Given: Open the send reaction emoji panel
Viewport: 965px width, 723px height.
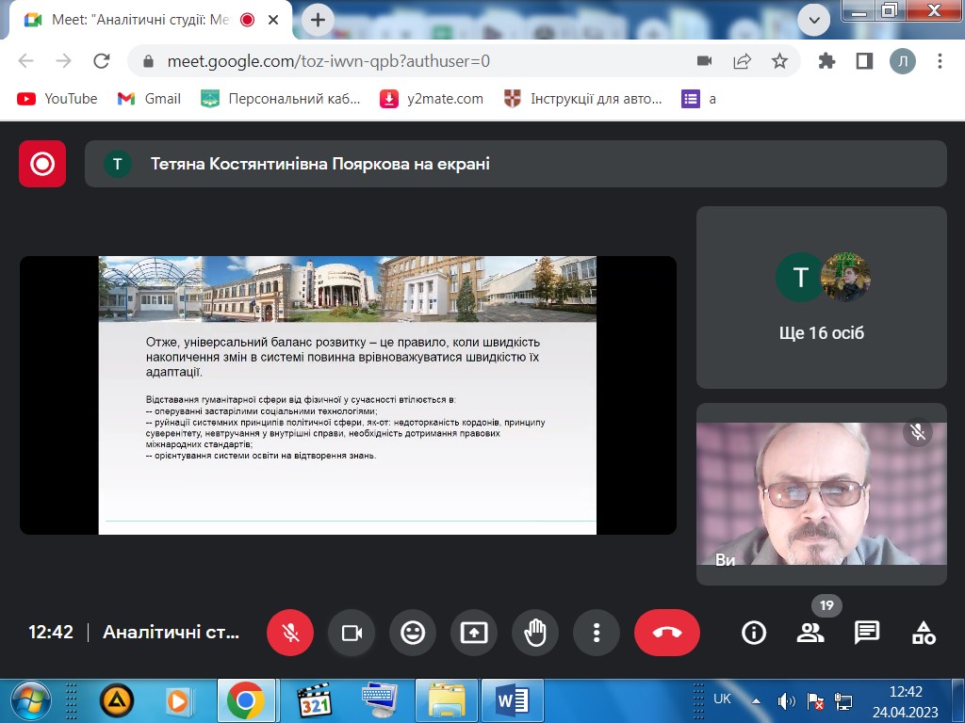Looking at the screenshot, I should [x=413, y=633].
